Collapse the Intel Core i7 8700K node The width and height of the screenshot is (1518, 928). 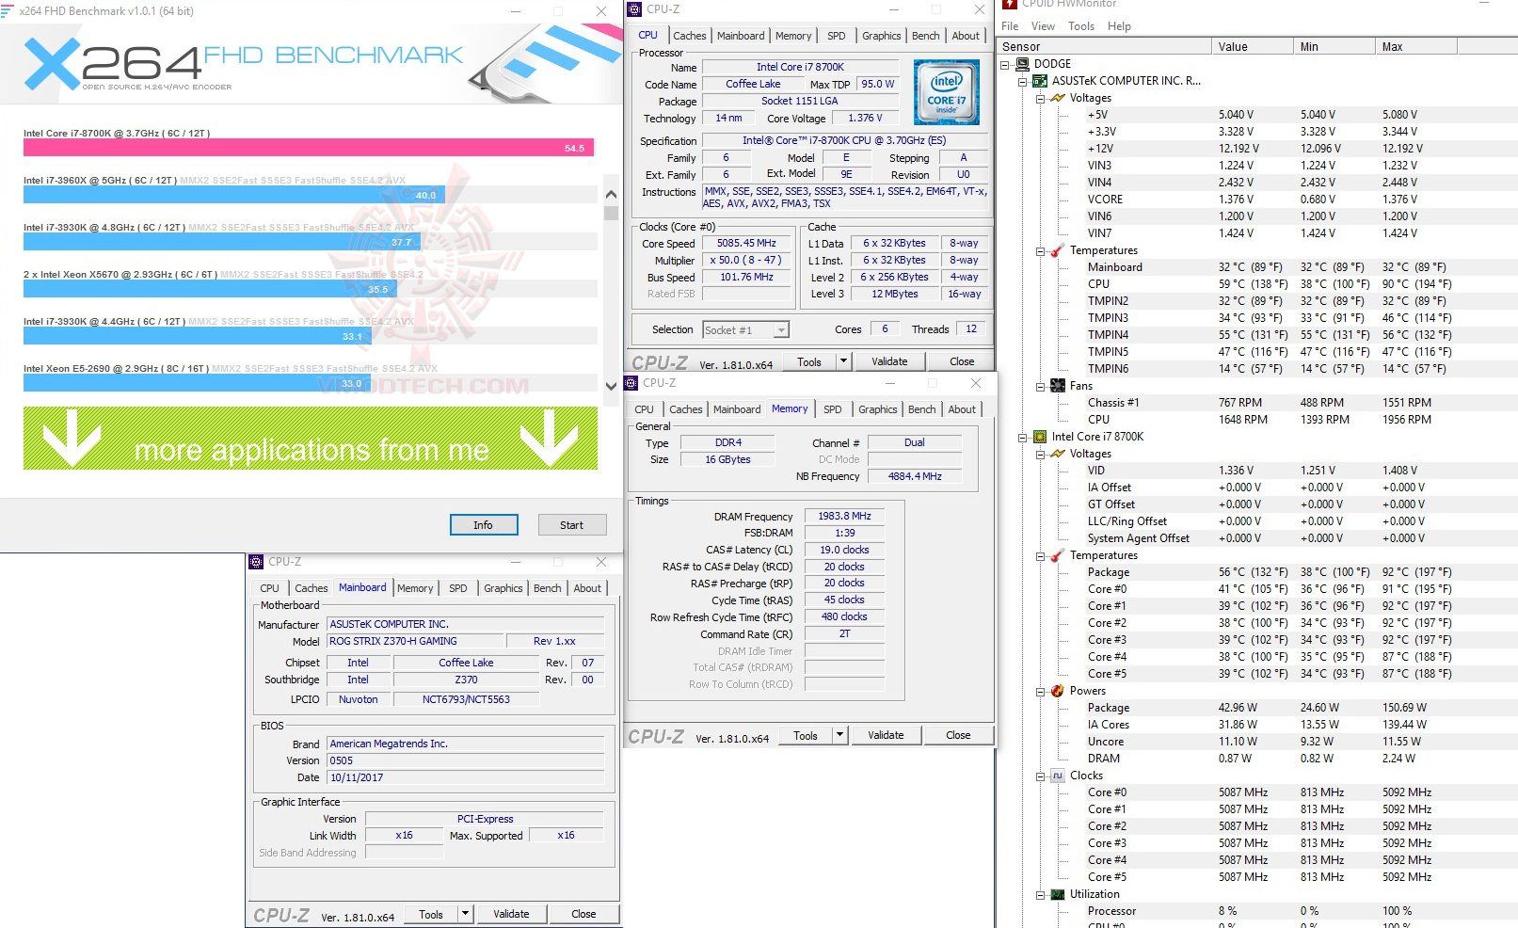pyautogui.click(x=1023, y=437)
